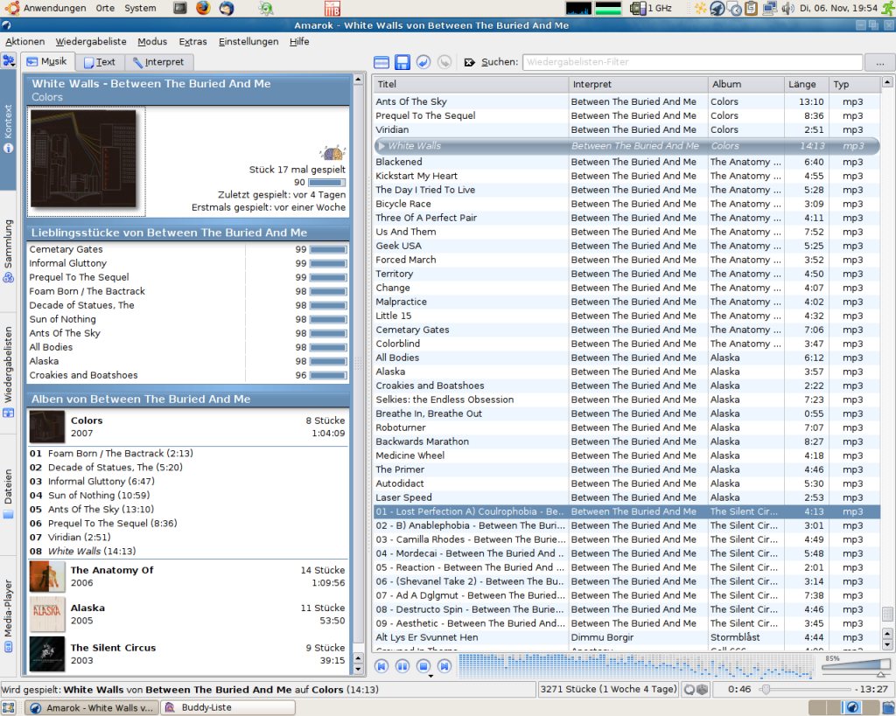Open the stop options arrow below the stop button

430,676
